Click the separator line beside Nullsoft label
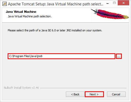 pos(83,88)
